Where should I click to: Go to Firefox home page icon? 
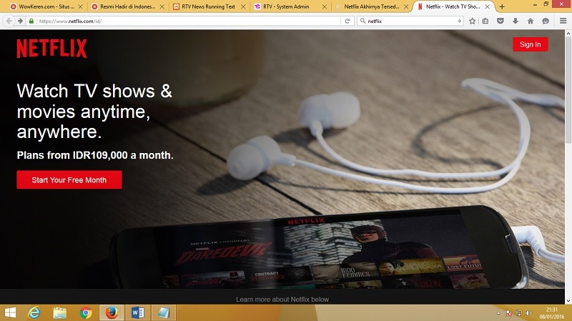pos(530,21)
